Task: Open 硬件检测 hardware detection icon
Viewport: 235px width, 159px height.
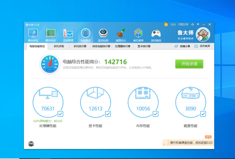Action: pos(50,34)
